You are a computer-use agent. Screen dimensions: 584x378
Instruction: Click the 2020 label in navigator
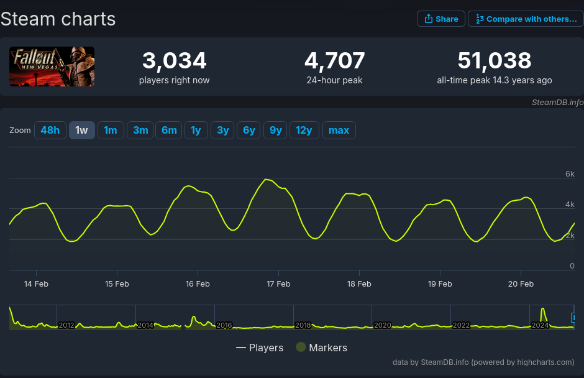pos(383,325)
